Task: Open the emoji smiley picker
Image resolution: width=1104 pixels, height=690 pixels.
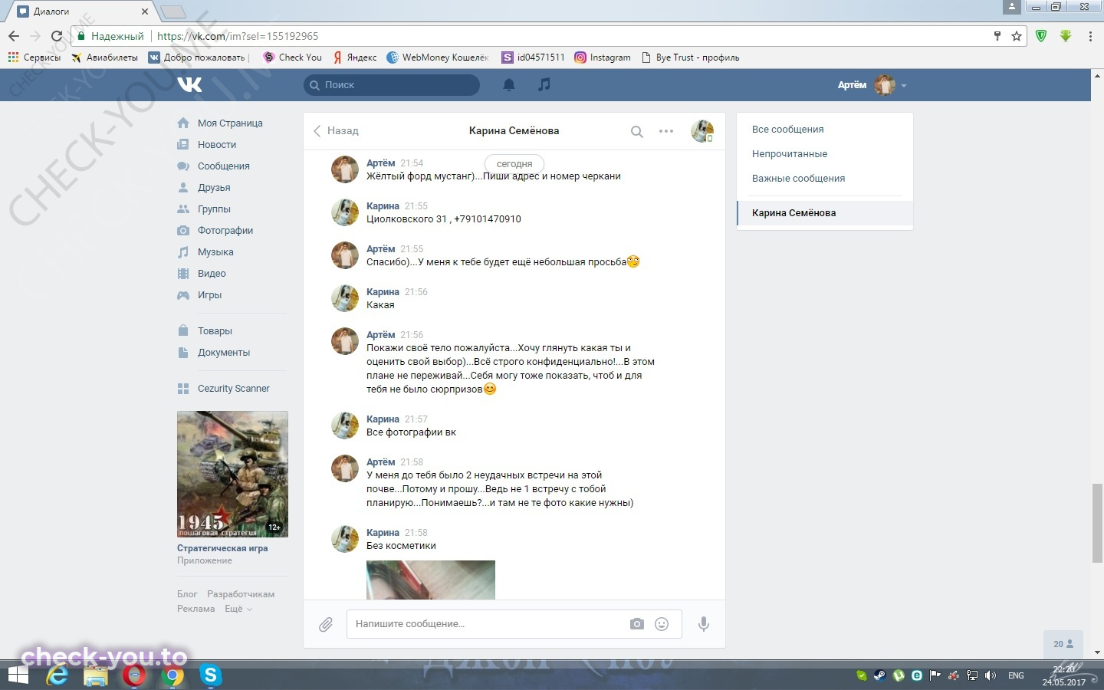Action: tap(662, 624)
